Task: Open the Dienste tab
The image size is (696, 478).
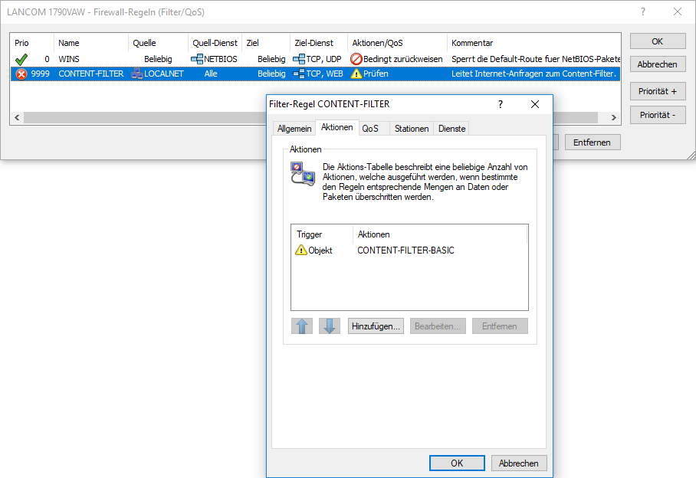Action: tap(451, 129)
